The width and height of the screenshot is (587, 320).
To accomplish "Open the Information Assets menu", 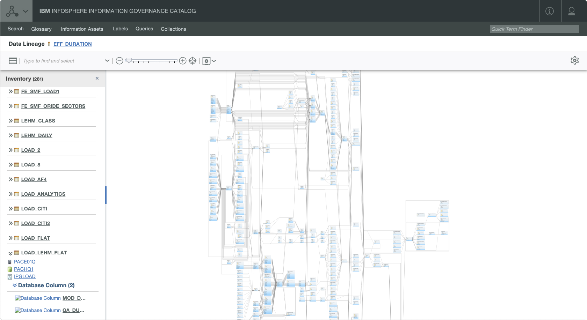I will [82, 29].
